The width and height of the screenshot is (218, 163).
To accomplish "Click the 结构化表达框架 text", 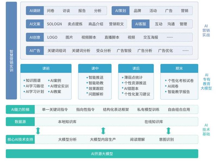I will (x=116, y=109).
